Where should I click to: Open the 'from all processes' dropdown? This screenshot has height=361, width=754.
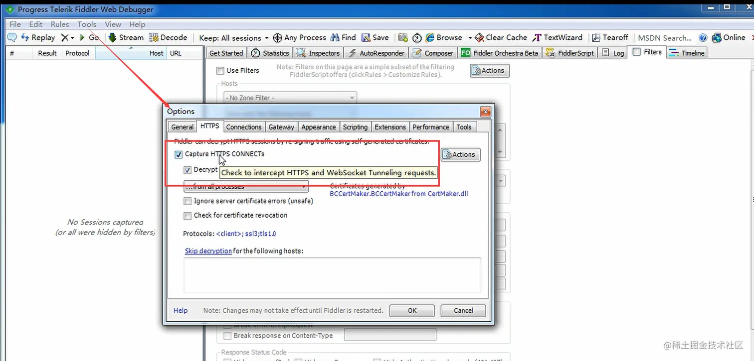click(246, 187)
